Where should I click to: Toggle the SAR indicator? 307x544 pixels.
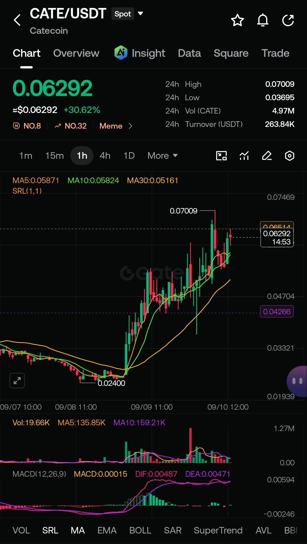[x=173, y=530]
